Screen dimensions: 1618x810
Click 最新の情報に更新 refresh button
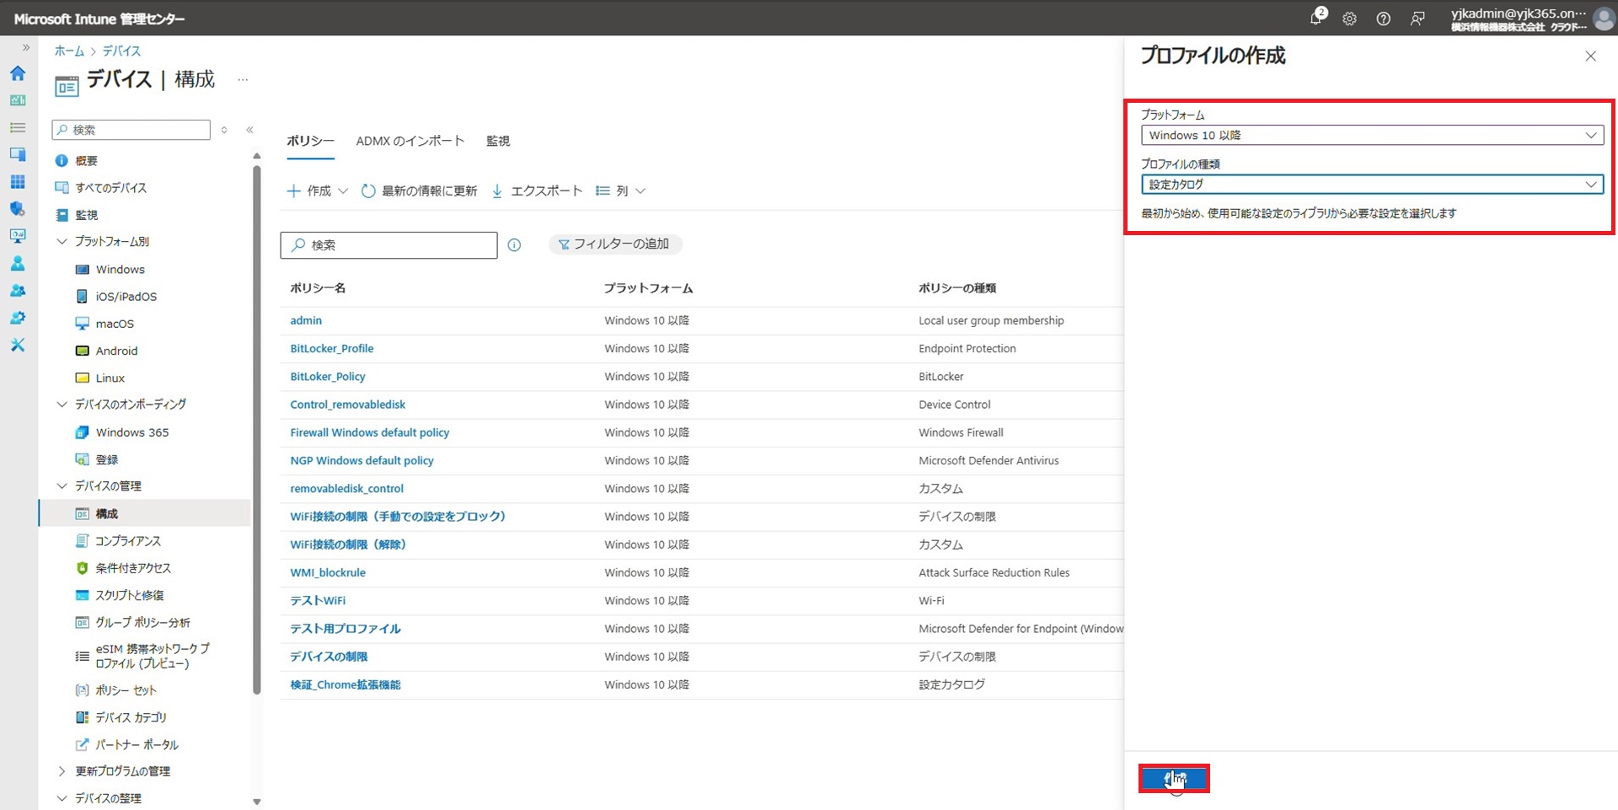pyautogui.click(x=419, y=191)
